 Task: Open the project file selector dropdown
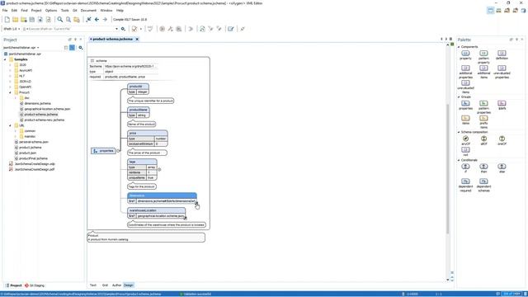(21, 48)
